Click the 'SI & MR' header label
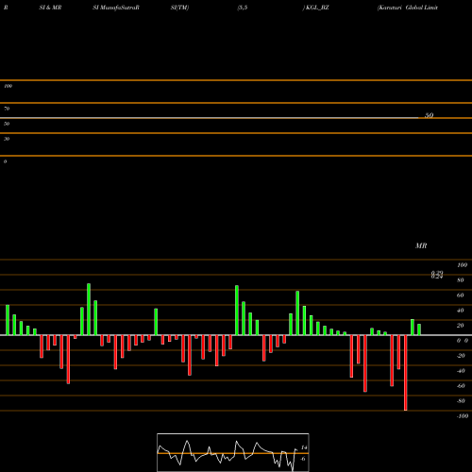This screenshot has height=472, width=472. (x=50, y=8)
